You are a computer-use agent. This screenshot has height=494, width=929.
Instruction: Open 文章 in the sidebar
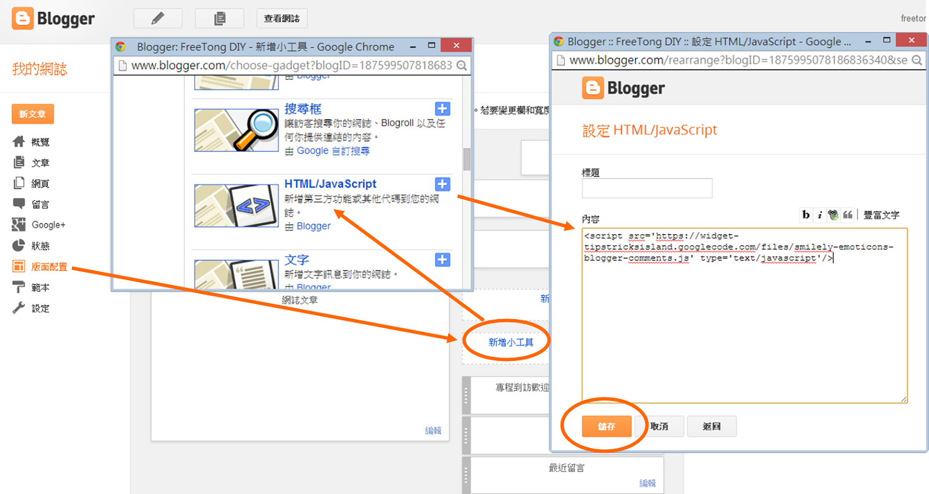tap(40, 163)
